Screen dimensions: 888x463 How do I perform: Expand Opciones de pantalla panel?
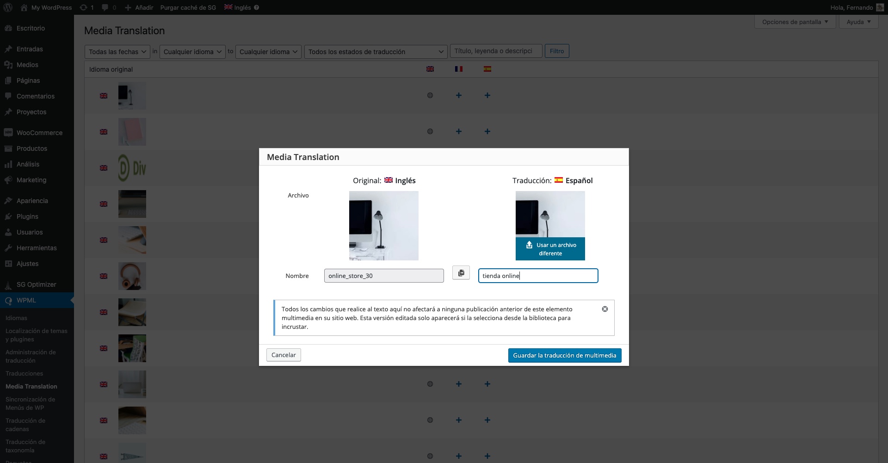795,22
